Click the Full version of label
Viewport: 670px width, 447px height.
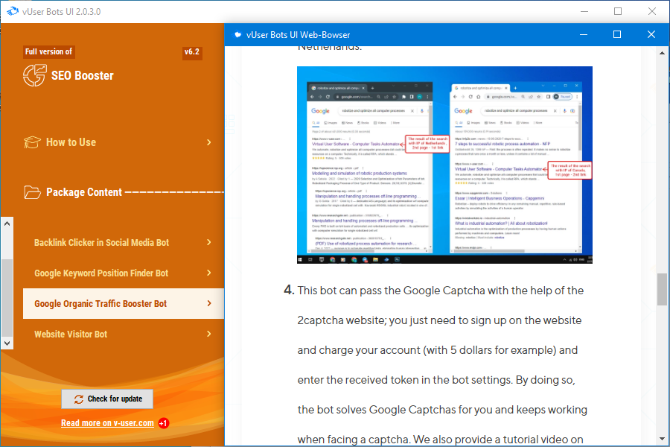[x=48, y=51]
